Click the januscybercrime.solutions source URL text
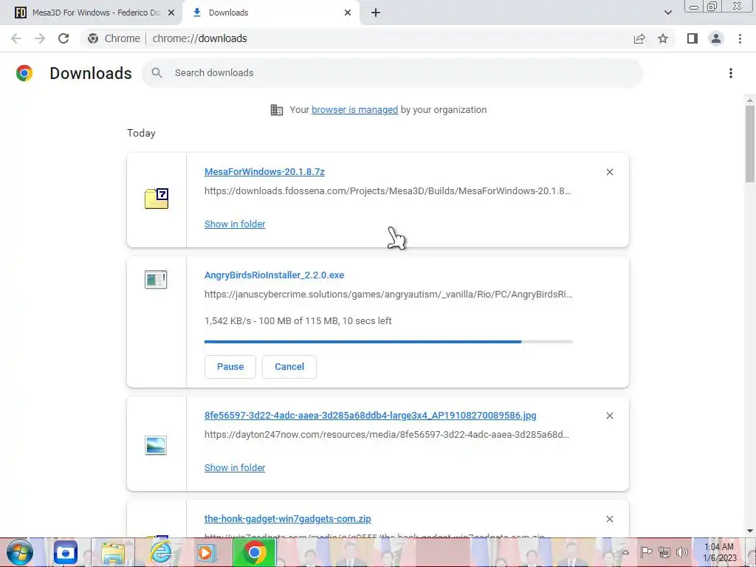 click(x=388, y=295)
